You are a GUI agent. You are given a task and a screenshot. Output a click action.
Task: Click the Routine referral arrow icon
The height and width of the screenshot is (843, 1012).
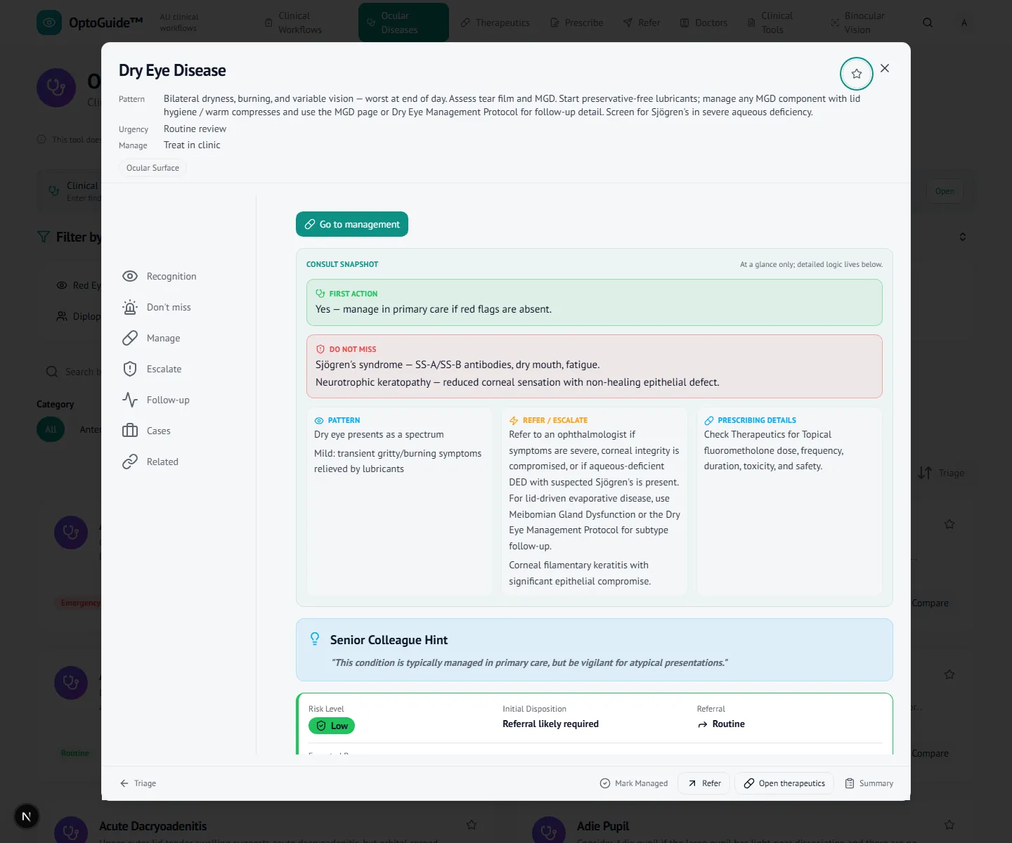click(703, 724)
